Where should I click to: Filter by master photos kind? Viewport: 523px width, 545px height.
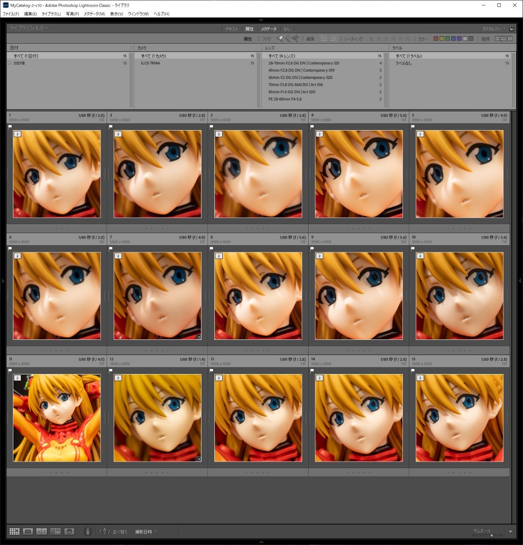click(x=497, y=39)
